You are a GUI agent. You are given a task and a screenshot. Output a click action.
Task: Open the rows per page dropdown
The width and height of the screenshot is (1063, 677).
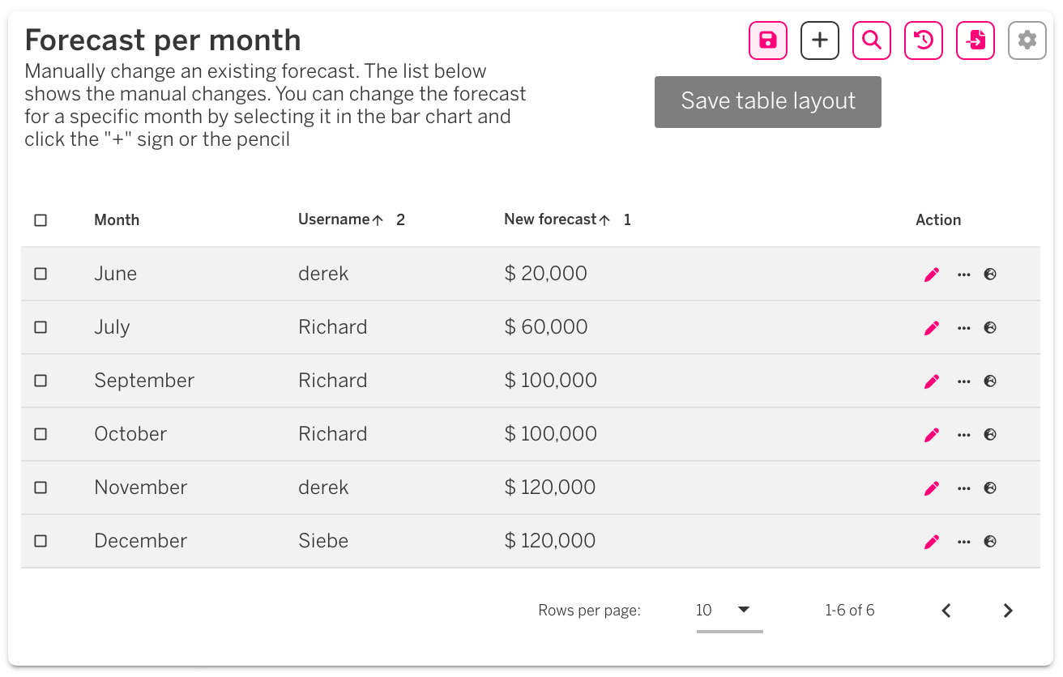729,611
